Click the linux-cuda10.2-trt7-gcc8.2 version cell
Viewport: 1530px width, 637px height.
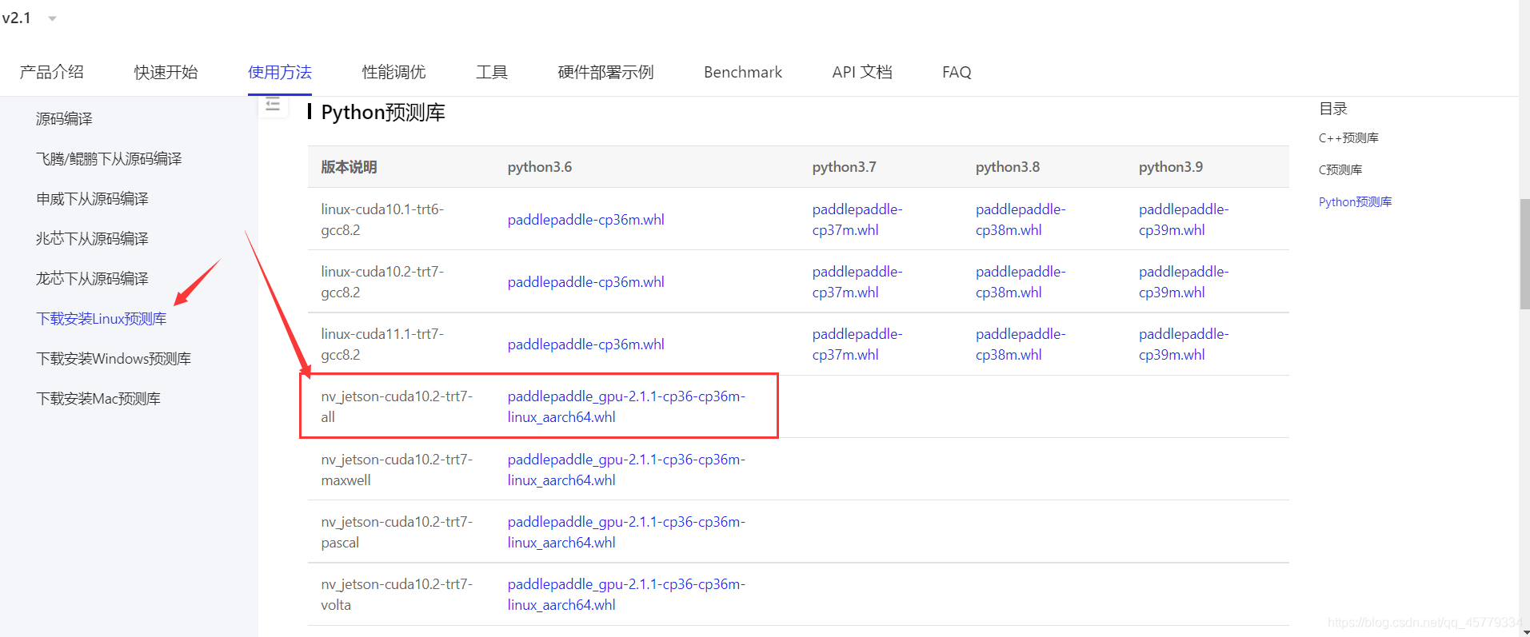[382, 282]
